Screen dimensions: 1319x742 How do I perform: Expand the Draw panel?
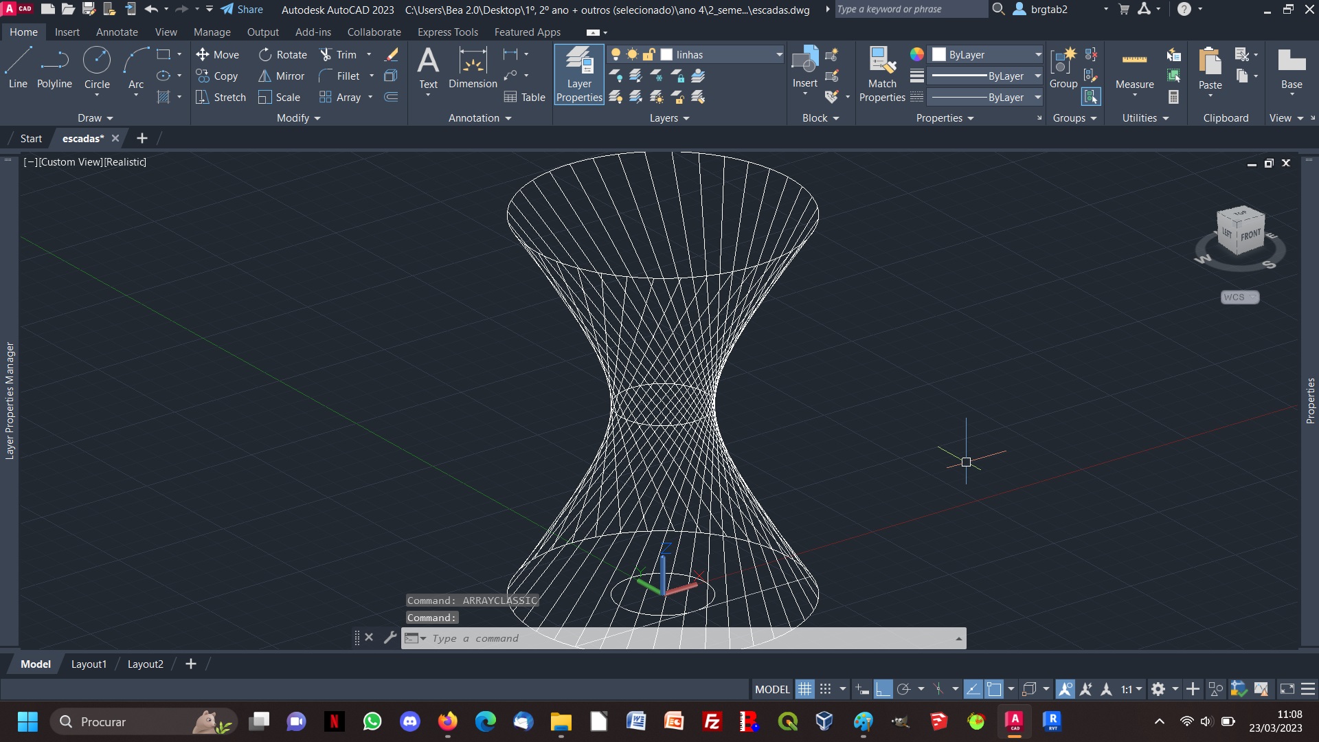coord(95,118)
